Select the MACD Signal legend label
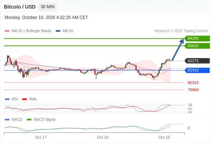Image resolution: width=211 pixels, height=143 pixels. point(44,119)
